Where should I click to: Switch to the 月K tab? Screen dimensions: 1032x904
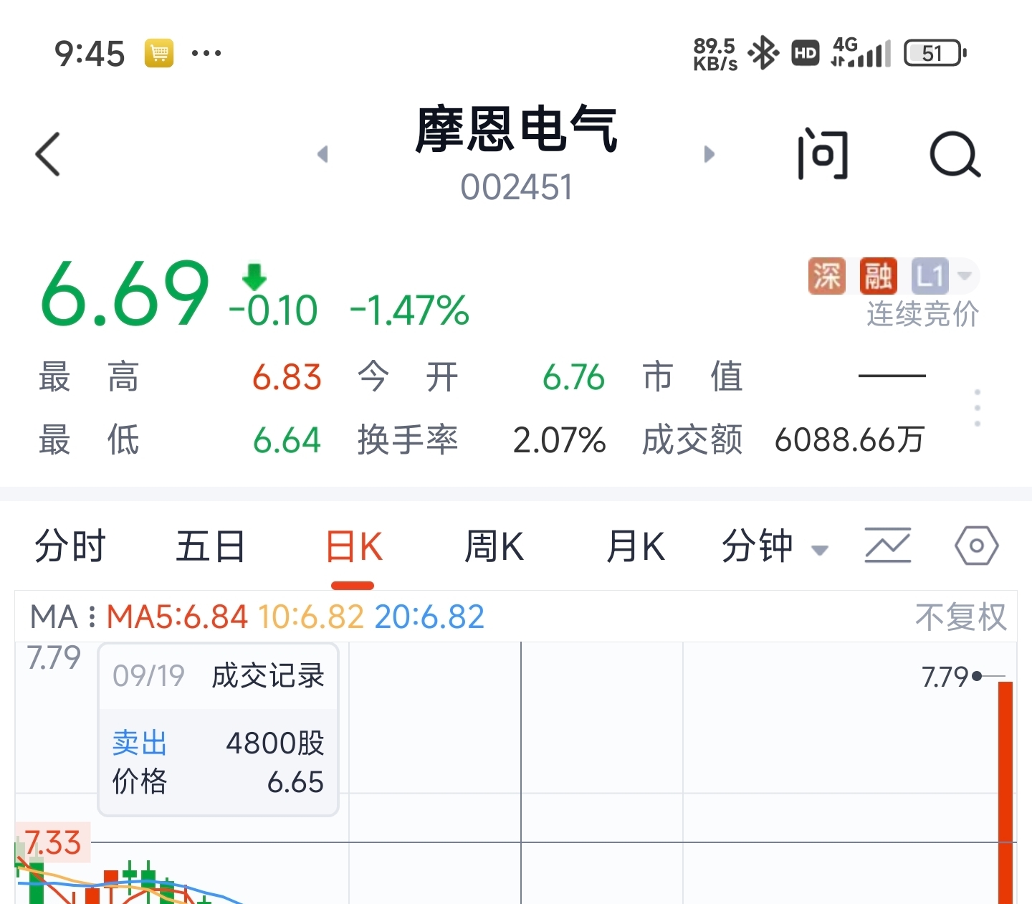click(x=636, y=546)
